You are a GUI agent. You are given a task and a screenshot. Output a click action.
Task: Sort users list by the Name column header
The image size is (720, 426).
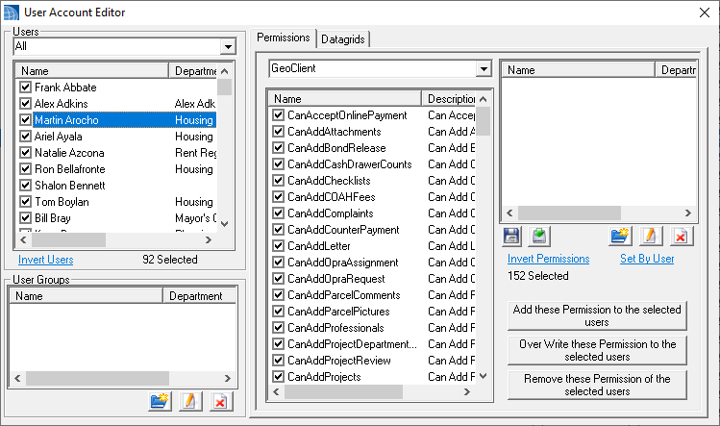pos(92,71)
